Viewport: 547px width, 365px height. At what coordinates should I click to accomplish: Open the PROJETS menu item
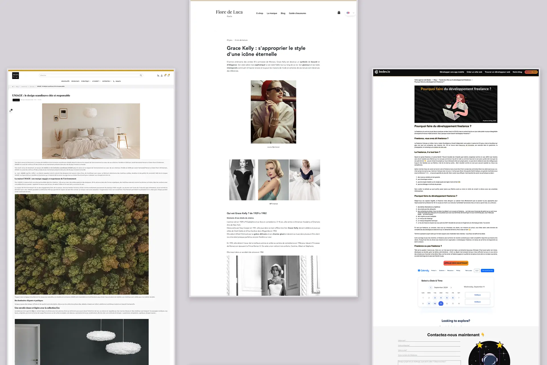click(118, 81)
